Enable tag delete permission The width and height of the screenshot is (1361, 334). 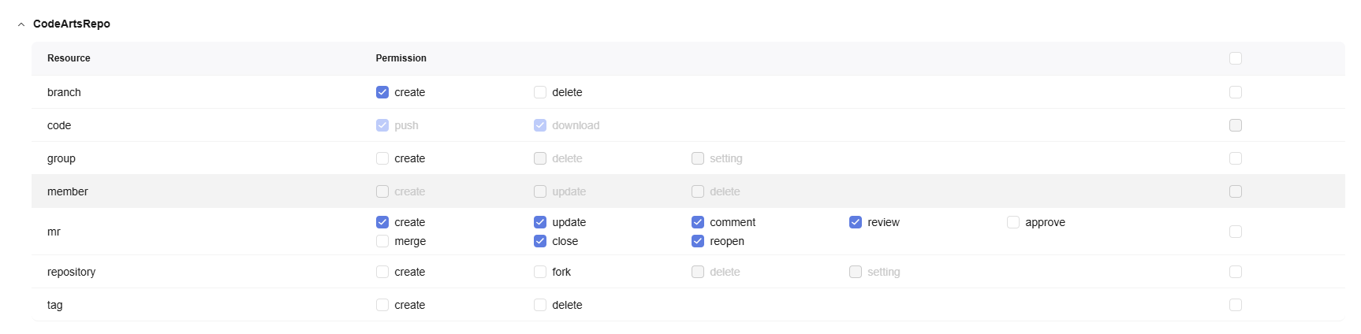[540, 305]
